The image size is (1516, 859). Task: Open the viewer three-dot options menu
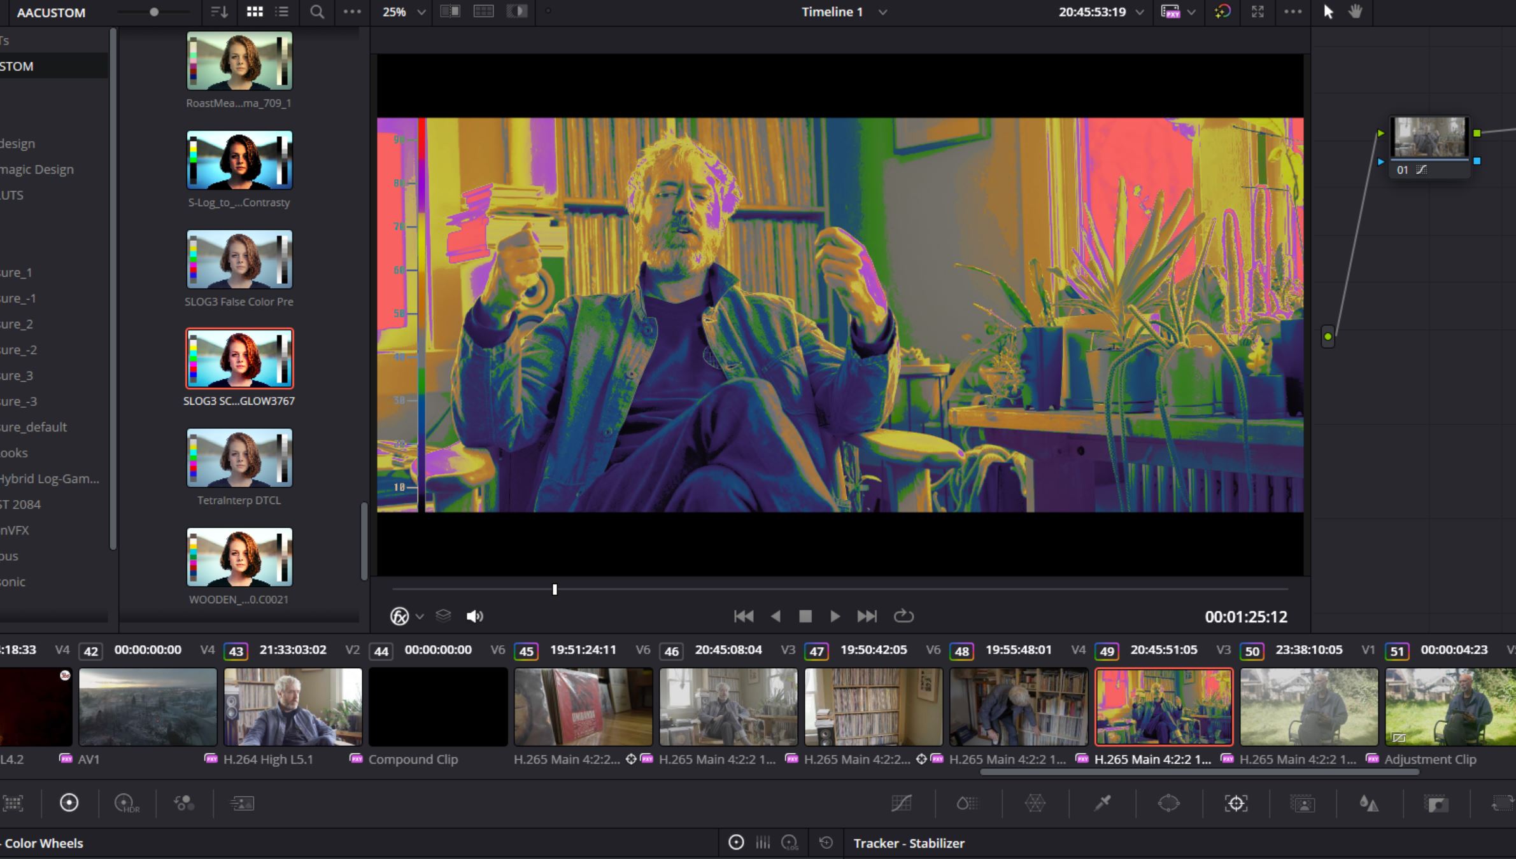coord(1293,12)
